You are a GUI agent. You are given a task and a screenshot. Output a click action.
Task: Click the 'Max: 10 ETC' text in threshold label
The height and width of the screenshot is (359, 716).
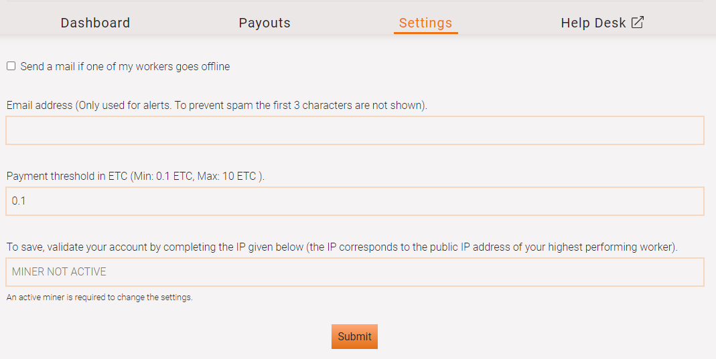pos(228,176)
